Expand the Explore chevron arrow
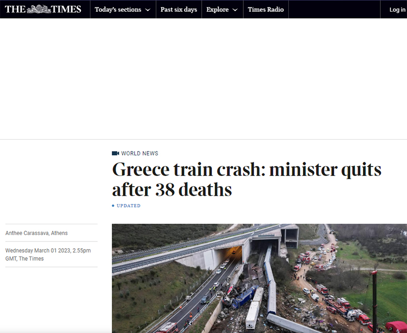This screenshot has width=407, height=333. pos(235,10)
